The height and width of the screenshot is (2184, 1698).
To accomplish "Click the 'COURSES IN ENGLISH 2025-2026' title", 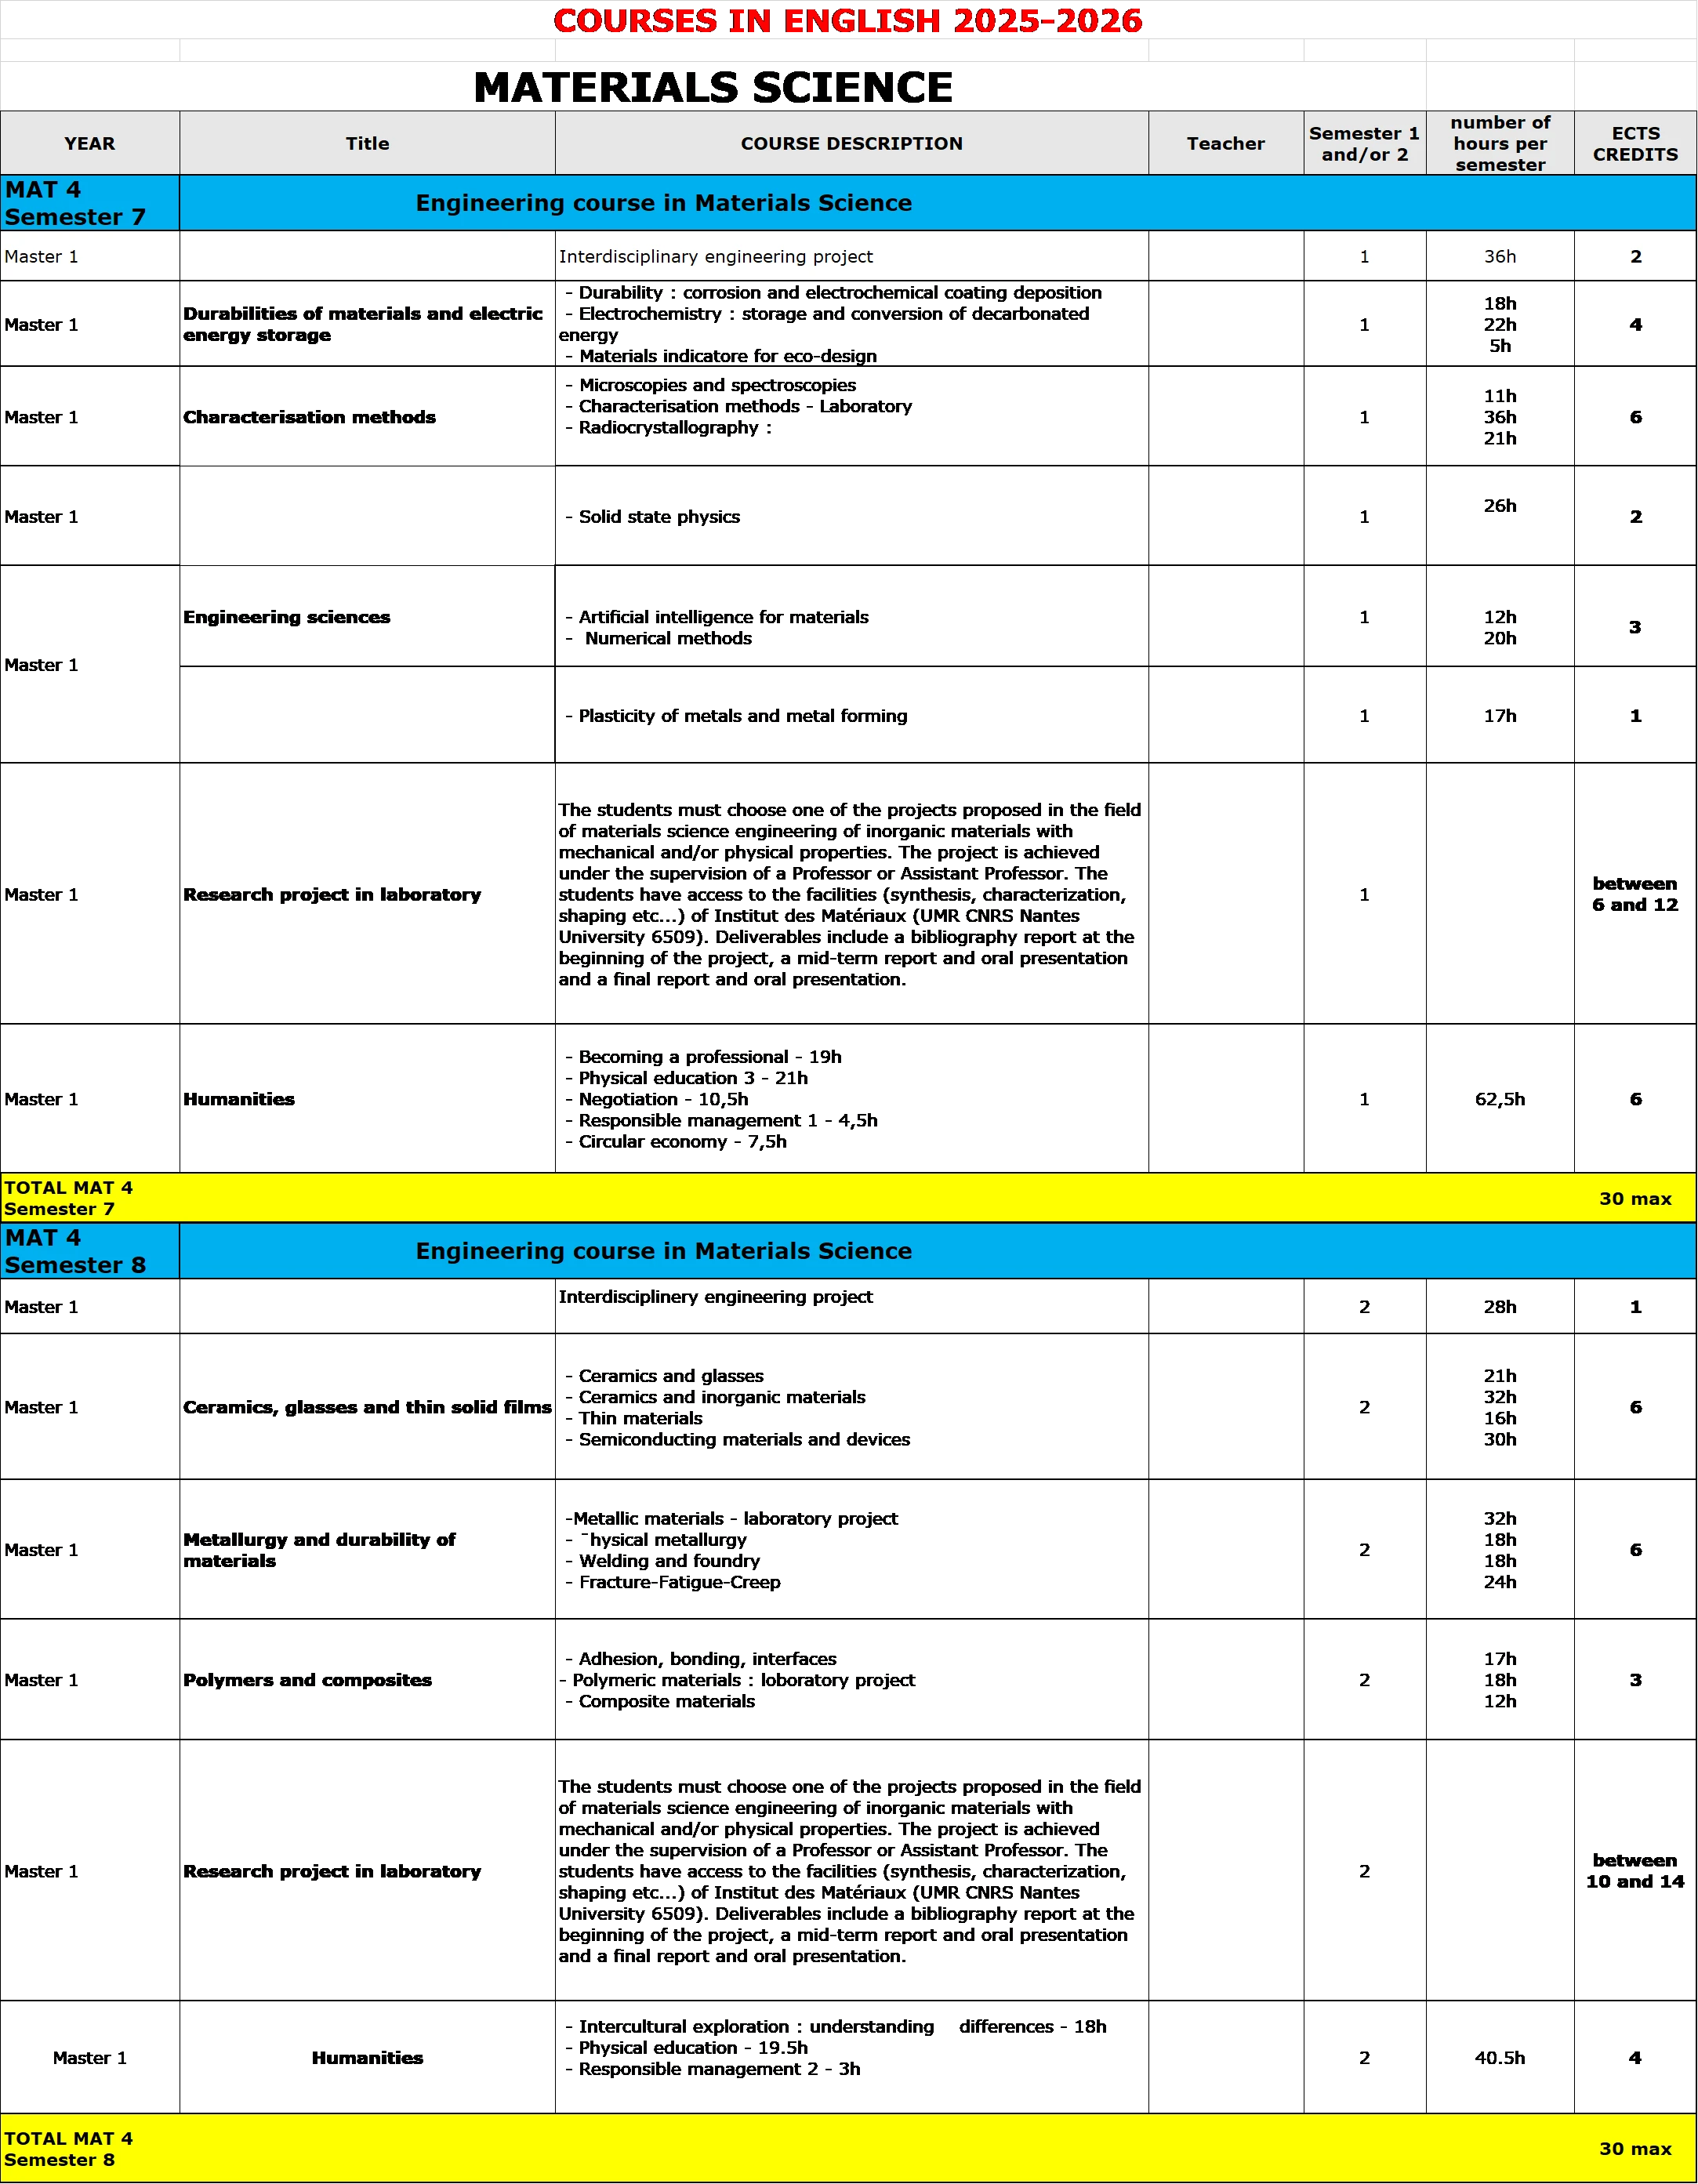I will [x=848, y=21].
